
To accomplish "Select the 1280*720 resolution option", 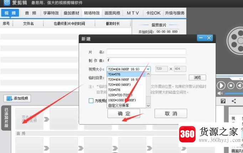I will tap(126, 95).
